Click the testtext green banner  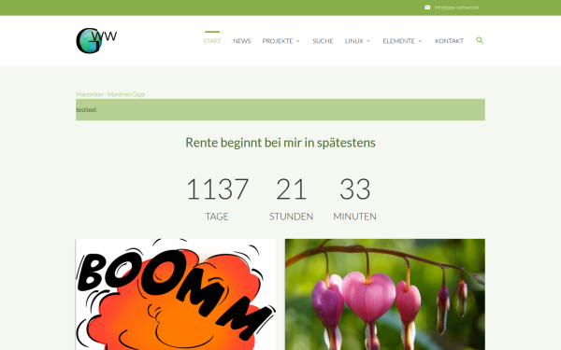tap(280, 109)
